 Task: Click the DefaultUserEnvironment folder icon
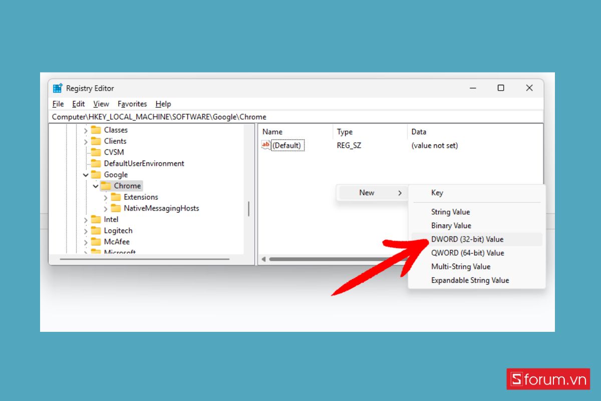pos(96,163)
